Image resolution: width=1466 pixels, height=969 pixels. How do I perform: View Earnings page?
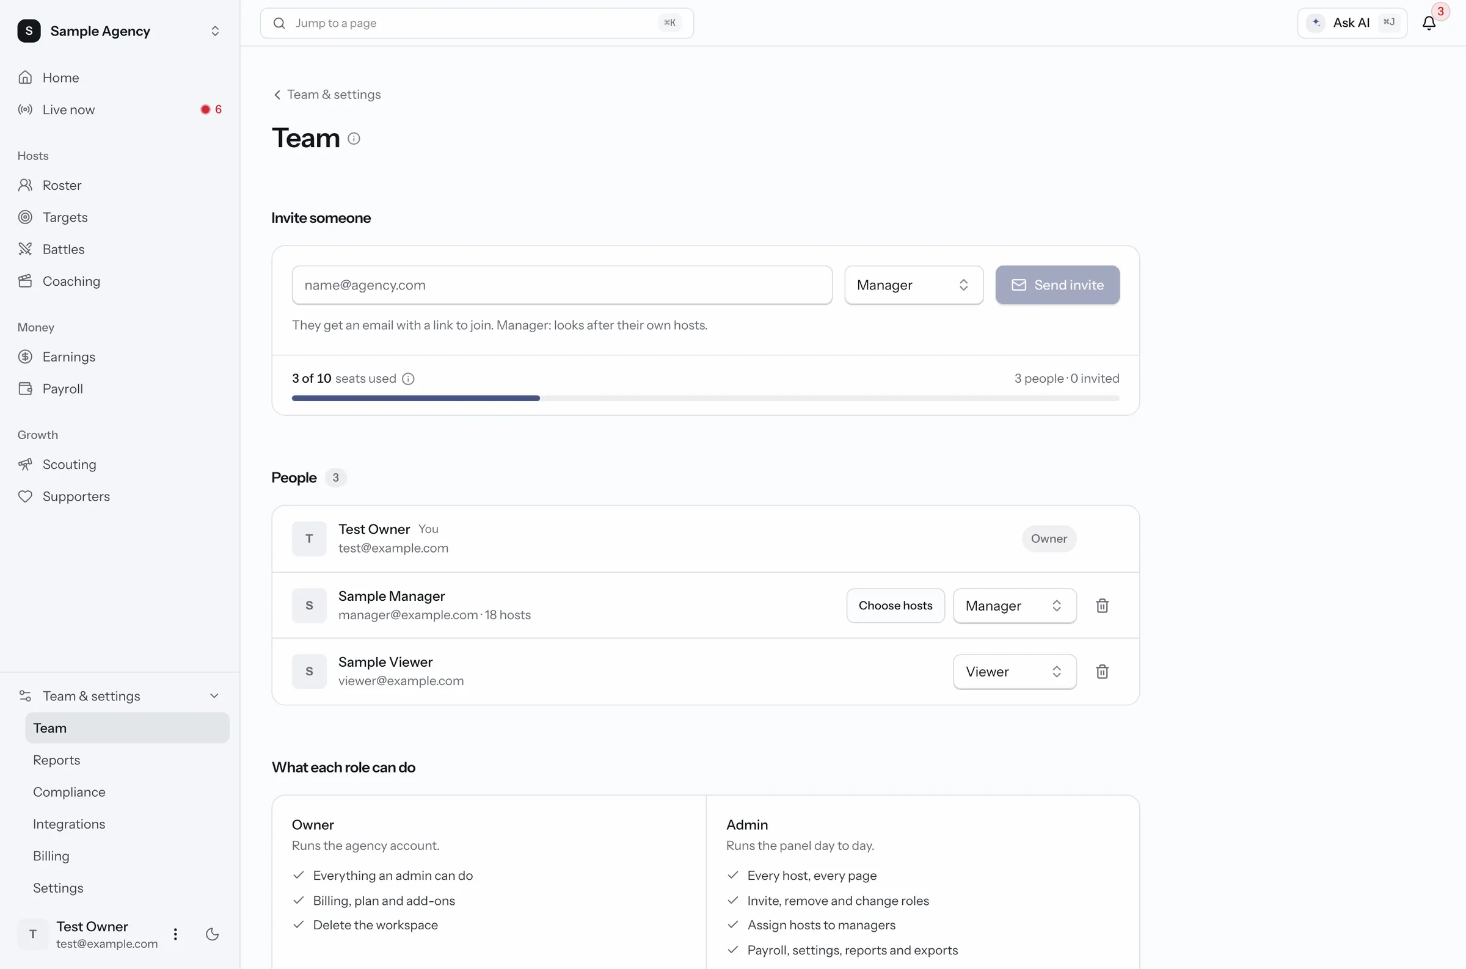(120, 357)
